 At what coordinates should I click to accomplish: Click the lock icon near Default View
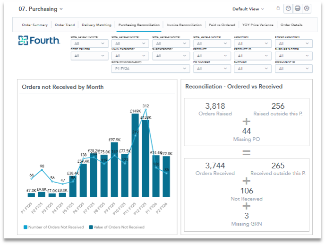click(x=278, y=9)
